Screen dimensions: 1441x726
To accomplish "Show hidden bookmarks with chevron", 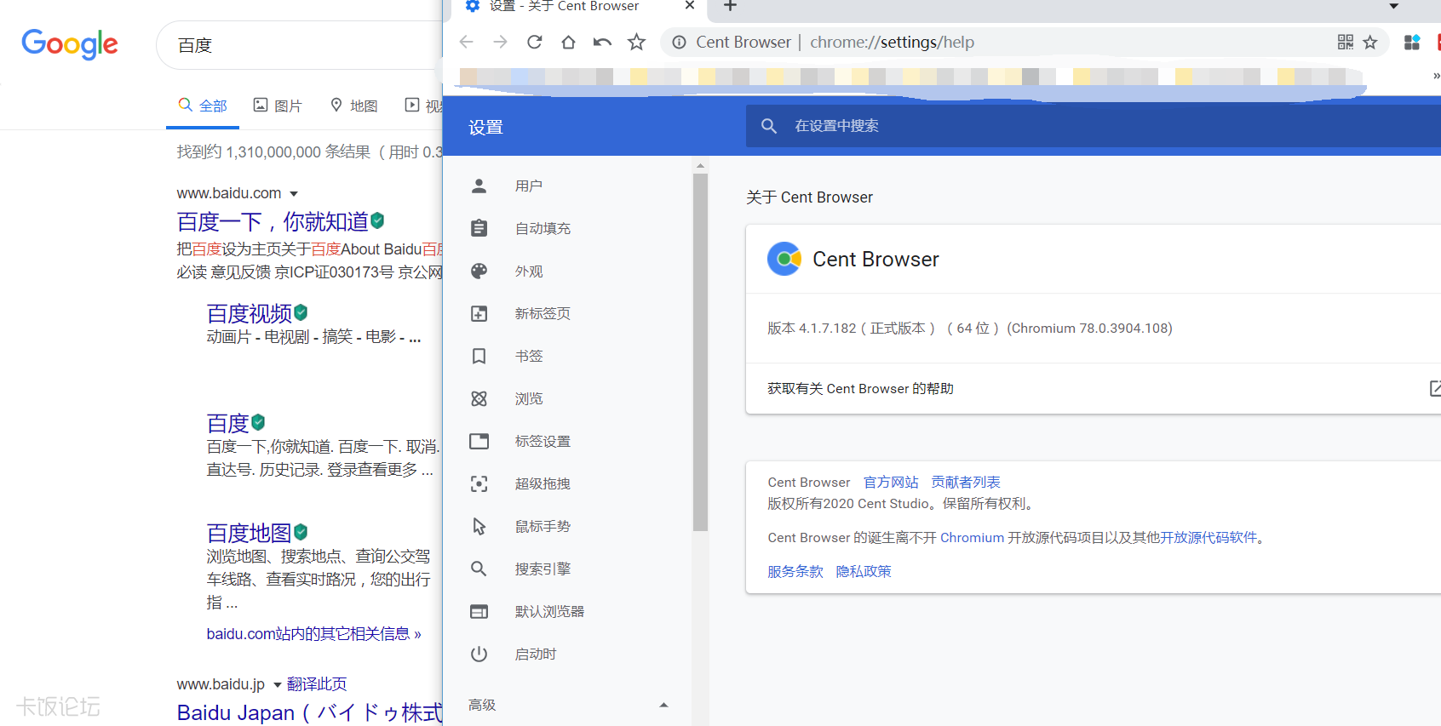I will click(1436, 76).
